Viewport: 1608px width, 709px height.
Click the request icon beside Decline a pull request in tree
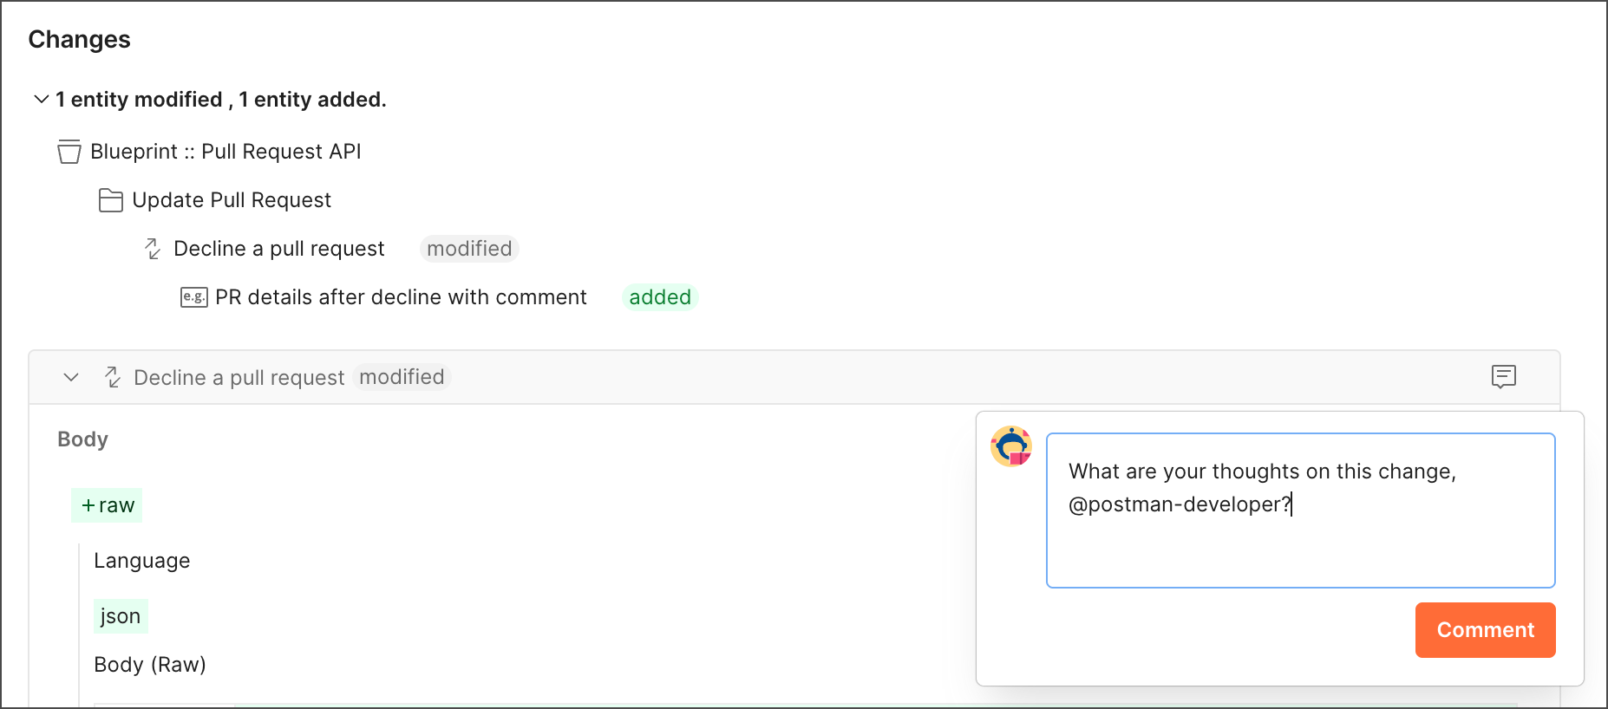(x=153, y=249)
